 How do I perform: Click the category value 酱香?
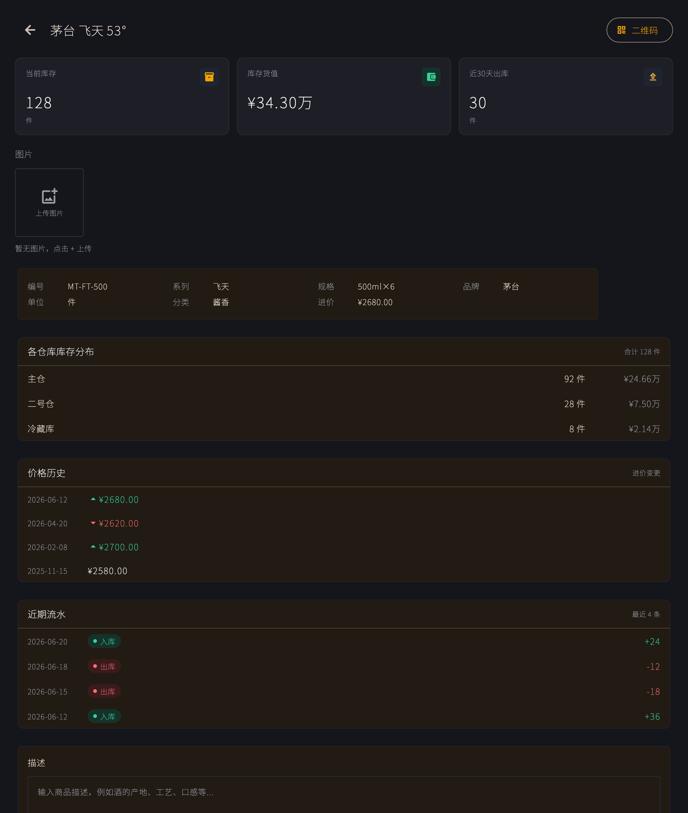tap(221, 302)
